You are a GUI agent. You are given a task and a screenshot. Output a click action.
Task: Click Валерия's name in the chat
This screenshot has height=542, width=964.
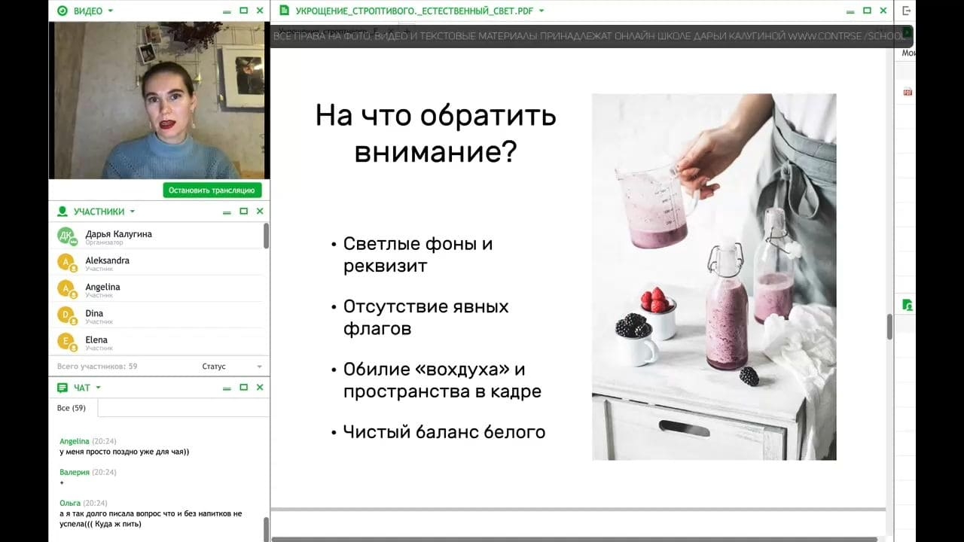(75, 472)
